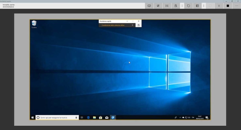Open instruction channel icon in remote Assistenza rapida window
This screenshot has width=241, height=130.
pyautogui.click(x=139, y=25)
